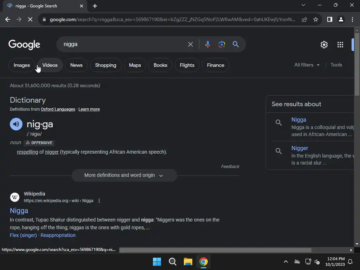The width and height of the screenshot is (360, 270).
Task: Open the Oxford Languages link
Action: click(x=58, y=109)
